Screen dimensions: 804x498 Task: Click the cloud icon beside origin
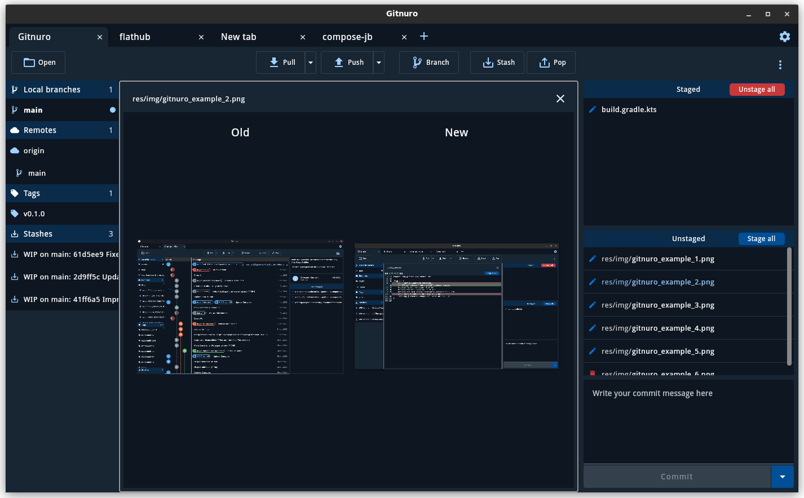(x=15, y=151)
